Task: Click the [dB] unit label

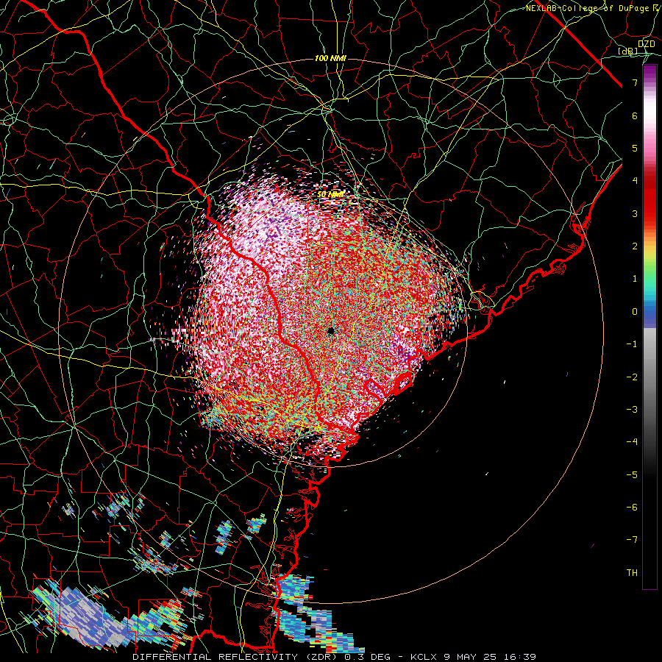Action: tap(628, 51)
